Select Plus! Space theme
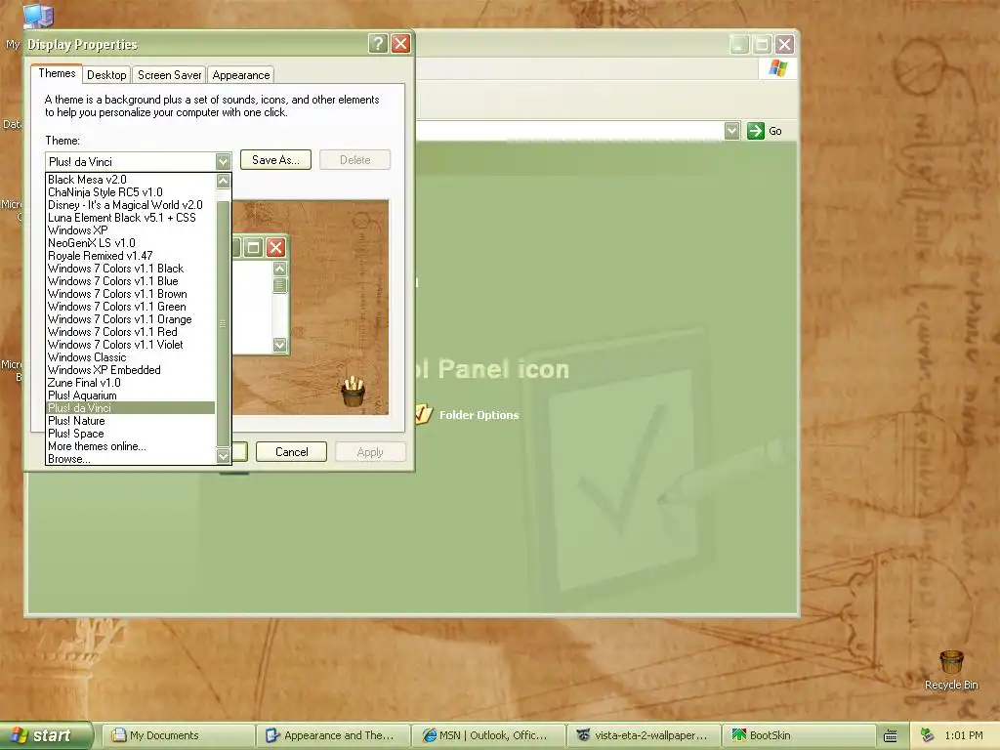 (x=131, y=434)
